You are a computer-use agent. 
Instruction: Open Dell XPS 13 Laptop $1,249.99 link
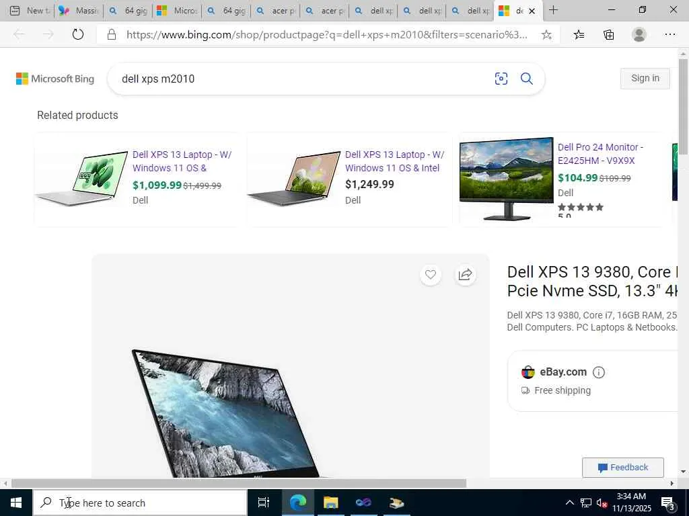coord(394,161)
